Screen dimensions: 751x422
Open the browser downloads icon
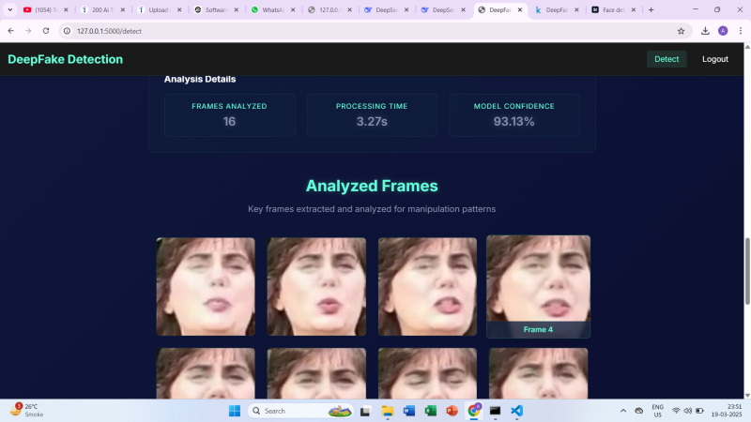(x=705, y=30)
